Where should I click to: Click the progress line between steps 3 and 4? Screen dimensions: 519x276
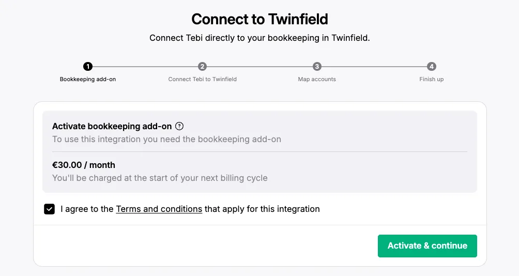tap(374, 66)
